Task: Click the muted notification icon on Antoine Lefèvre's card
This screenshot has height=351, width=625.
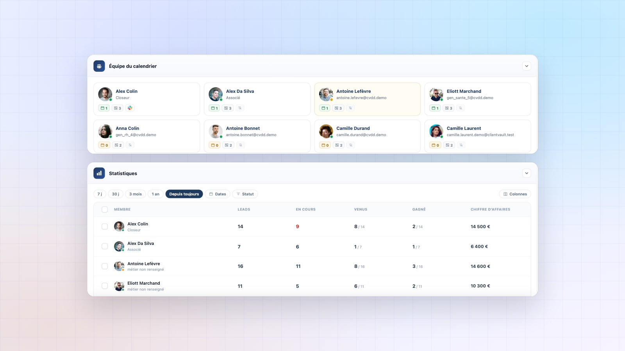Action: click(x=350, y=108)
